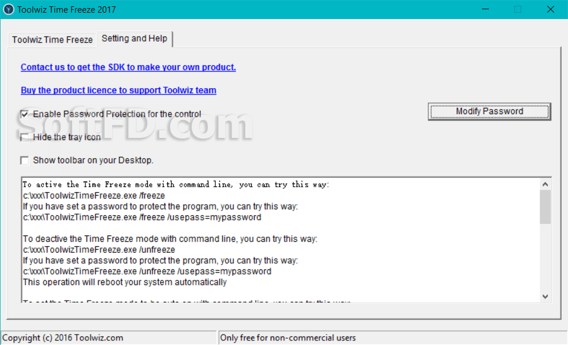Click the 'To active the Time Freeze mode' line
This screenshot has width=568, height=345.
tap(175, 185)
